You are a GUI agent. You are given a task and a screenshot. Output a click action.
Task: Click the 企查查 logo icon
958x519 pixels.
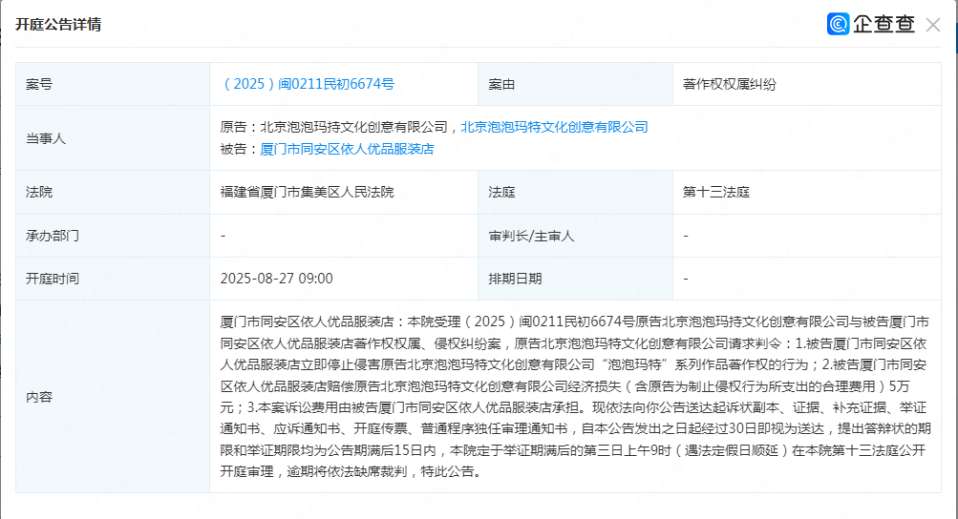839,24
